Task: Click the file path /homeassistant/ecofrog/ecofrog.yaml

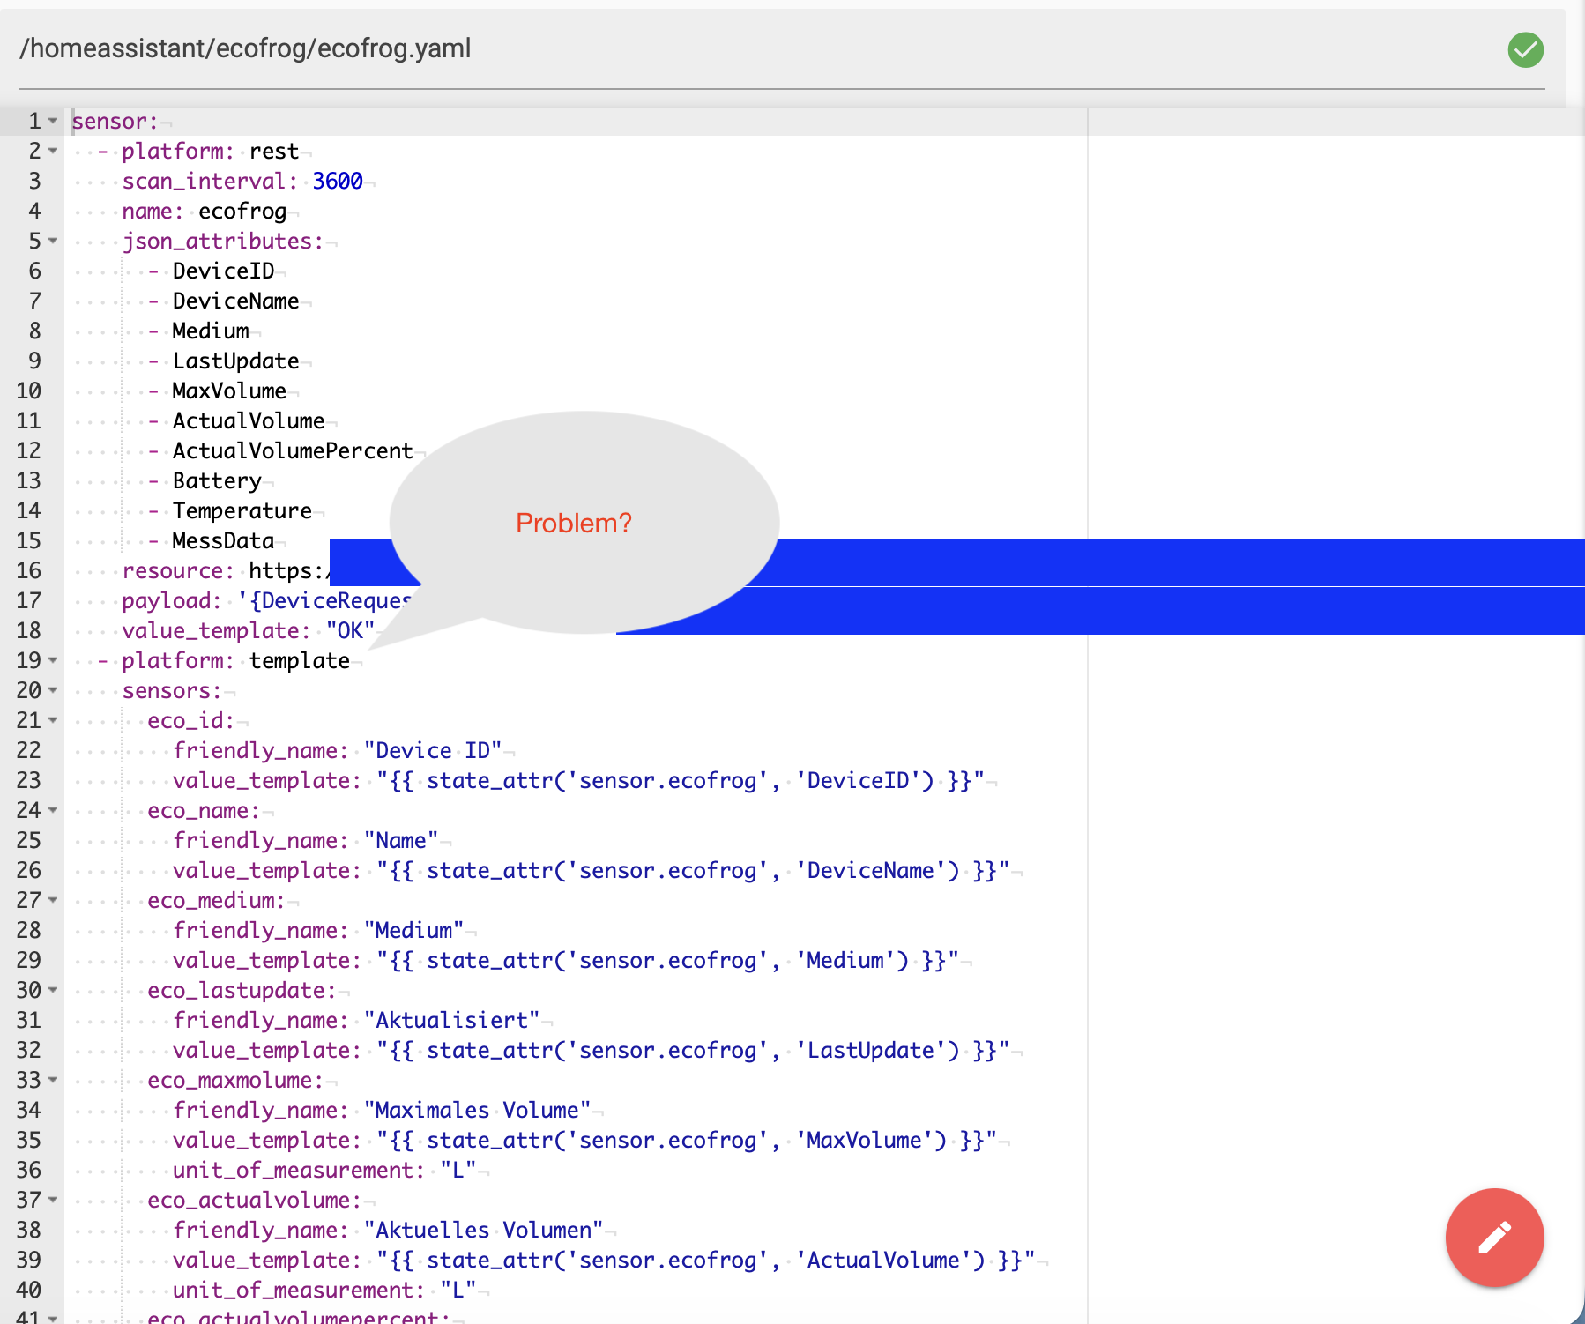Action: click(245, 48)
